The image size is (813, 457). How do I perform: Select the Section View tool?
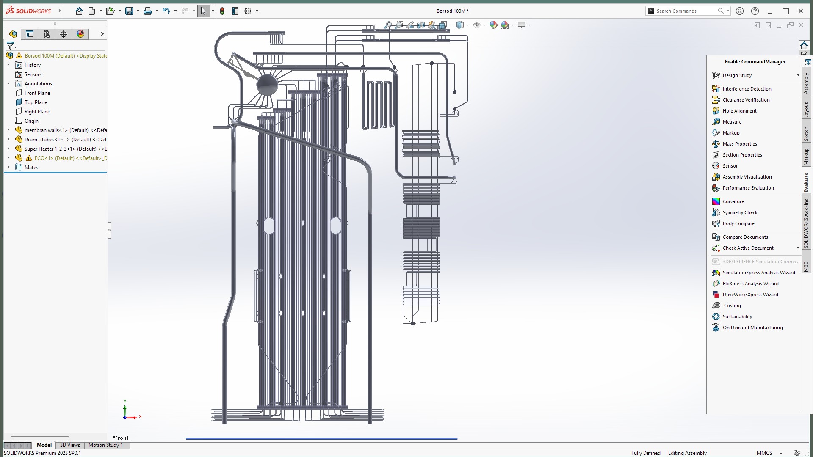(x=421, y=25)
